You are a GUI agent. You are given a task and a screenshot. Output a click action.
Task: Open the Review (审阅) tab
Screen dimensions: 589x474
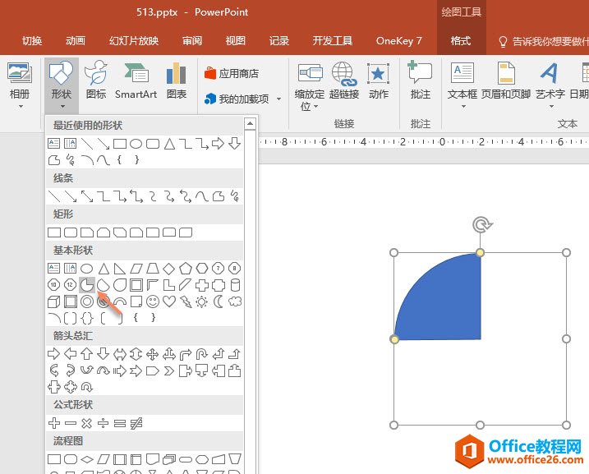pos(192,40)
